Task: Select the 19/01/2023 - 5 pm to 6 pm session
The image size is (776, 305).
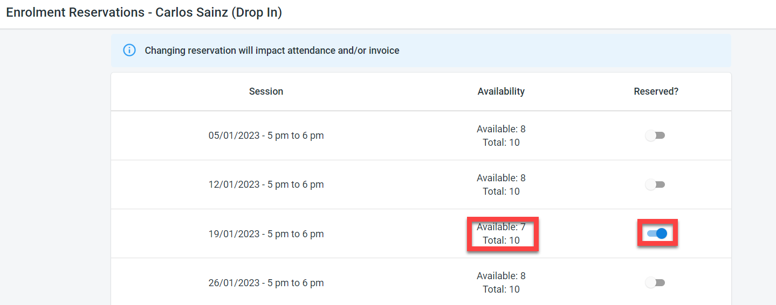Action: coord(266,234)
